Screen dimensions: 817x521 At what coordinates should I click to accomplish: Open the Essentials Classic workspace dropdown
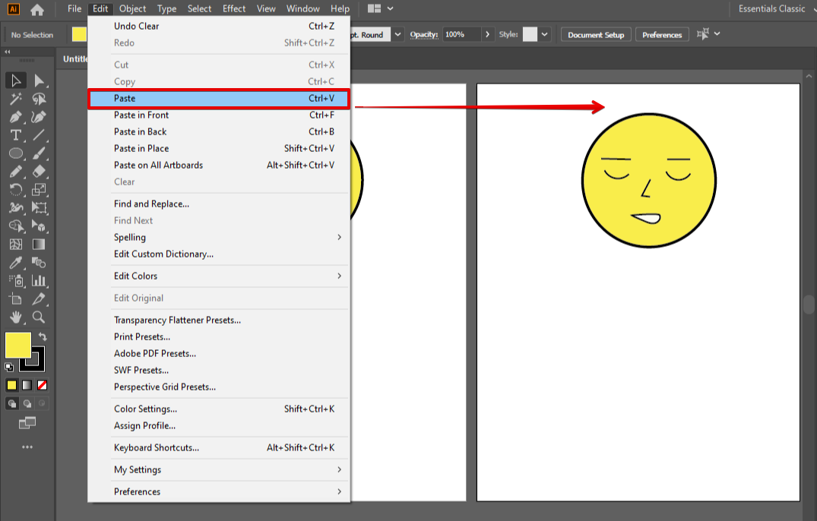tap(771, 9)
